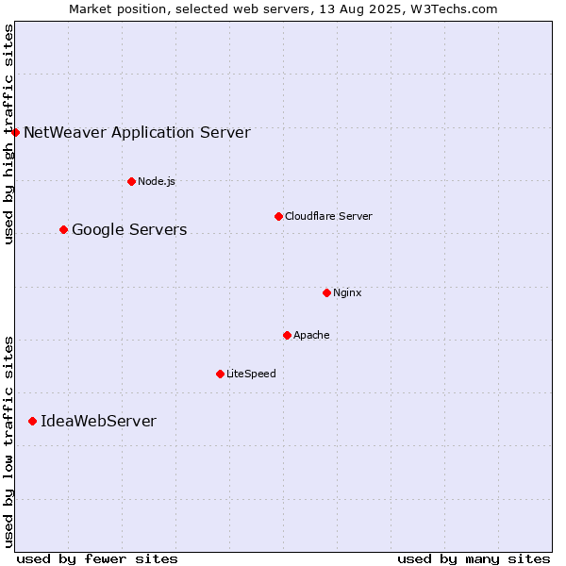
Task: Select the 'Node.js' label
Action: (x=157, y=181)
